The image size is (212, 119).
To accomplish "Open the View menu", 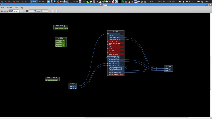I will coord(16,8).
